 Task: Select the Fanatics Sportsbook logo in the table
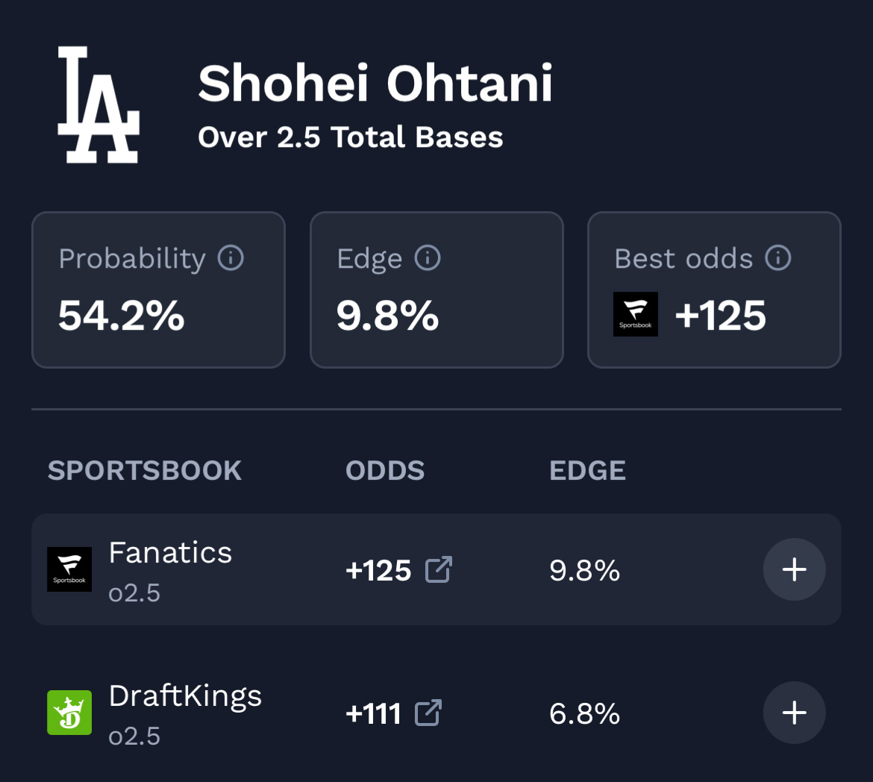pos(69,569)
